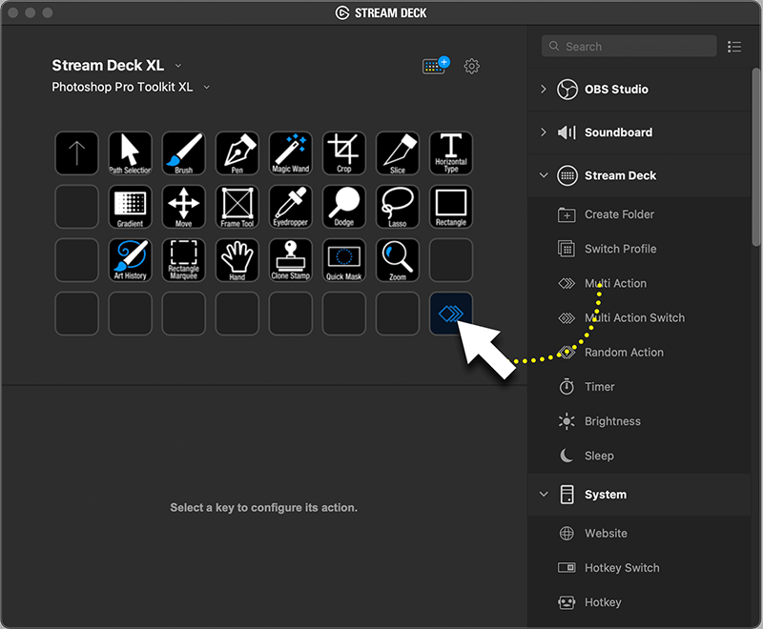Select the Rectangle tool key
The height and width of the screenshot is (629, 763).
(451, 207)
